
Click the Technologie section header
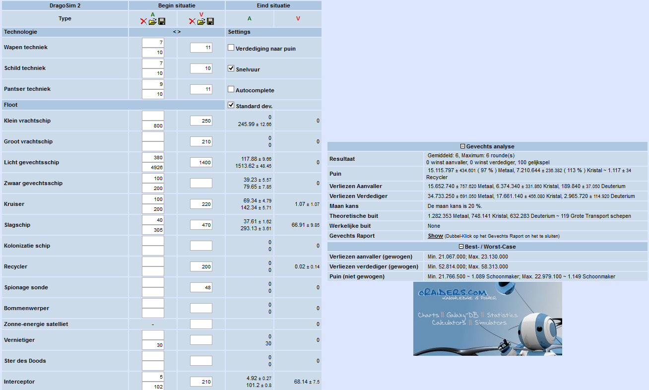[65, 32]
